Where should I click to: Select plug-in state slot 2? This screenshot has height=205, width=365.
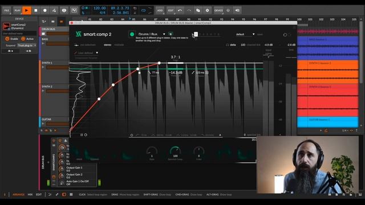point(196,34)
